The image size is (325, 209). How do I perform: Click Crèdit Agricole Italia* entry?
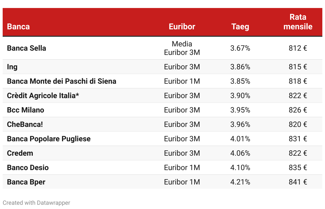pyautogui.click(x=43, y=95)
